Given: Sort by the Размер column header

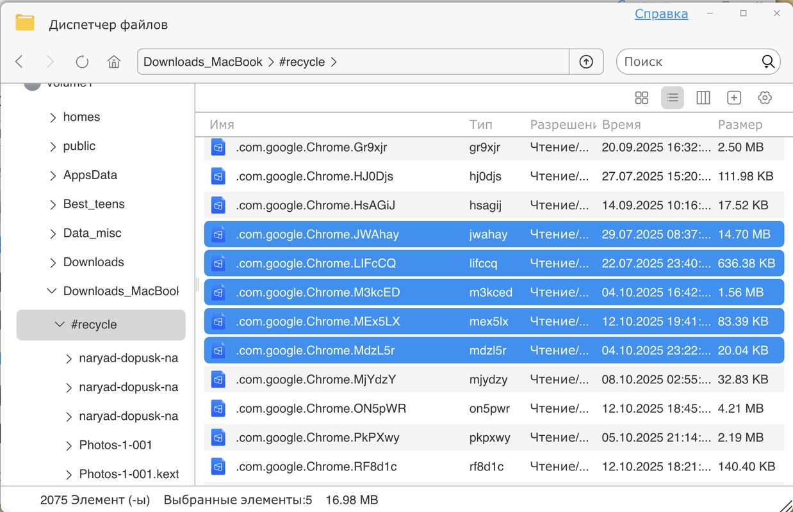Looking at the screenshot, I should pos(740,125).
